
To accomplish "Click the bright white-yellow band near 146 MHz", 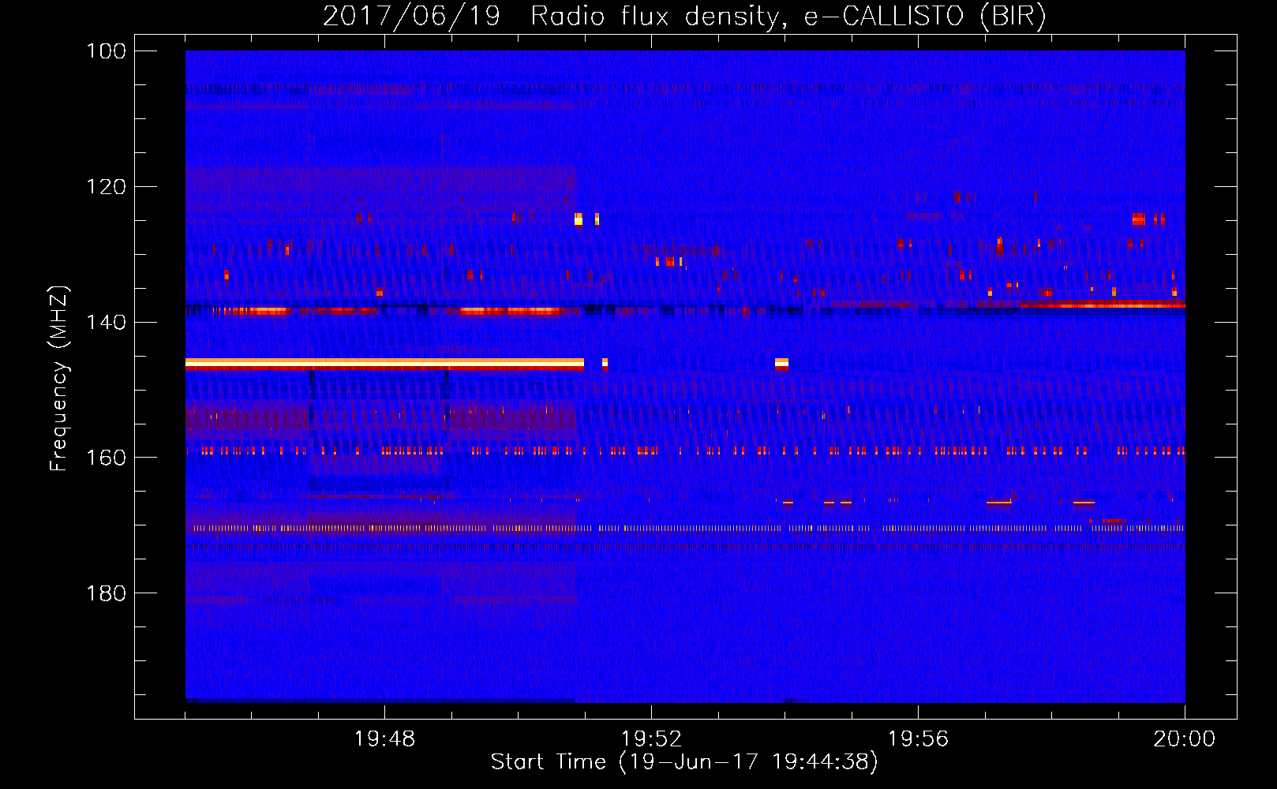I will coord(384,364).
